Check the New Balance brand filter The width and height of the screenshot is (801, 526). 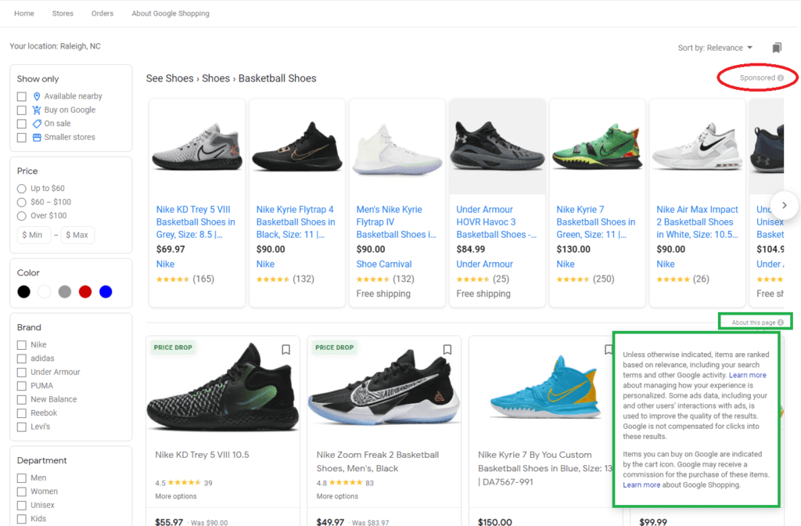tap(21, 400)
